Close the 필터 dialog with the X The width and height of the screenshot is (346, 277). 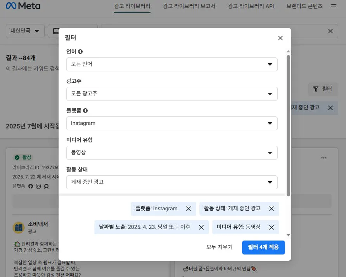point(280,38)
